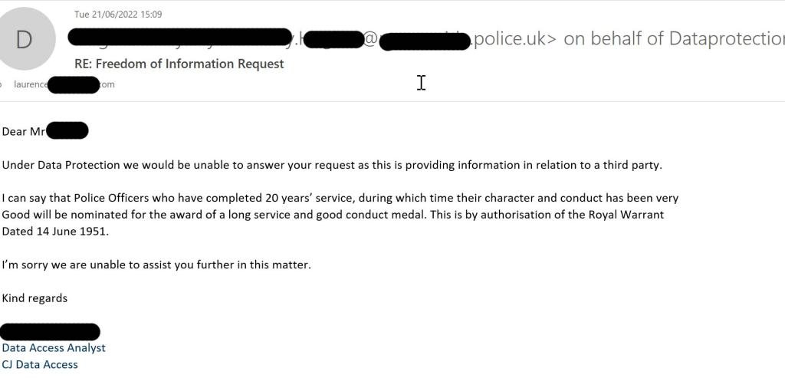Viewport: 785px width, 378px height.
Task: Click the 'CJ Data Access' signature line
Action: (40, 365)
